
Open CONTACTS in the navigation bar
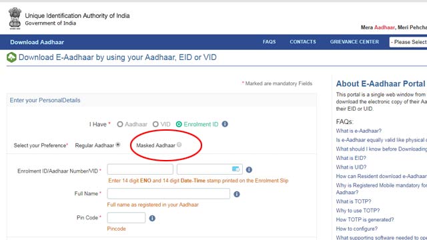click(303, 42)
